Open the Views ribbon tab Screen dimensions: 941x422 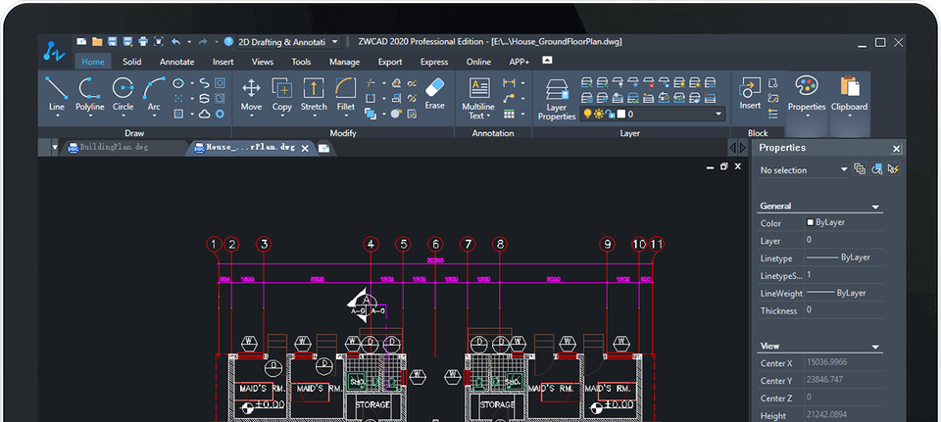click(263, 61)
